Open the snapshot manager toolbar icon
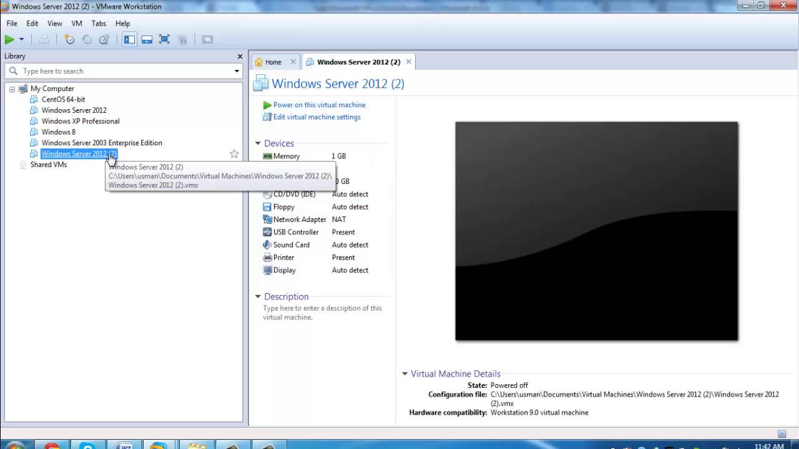Image resolution: width=799 pixels, height=449 pixels. [x=104, y=39]
